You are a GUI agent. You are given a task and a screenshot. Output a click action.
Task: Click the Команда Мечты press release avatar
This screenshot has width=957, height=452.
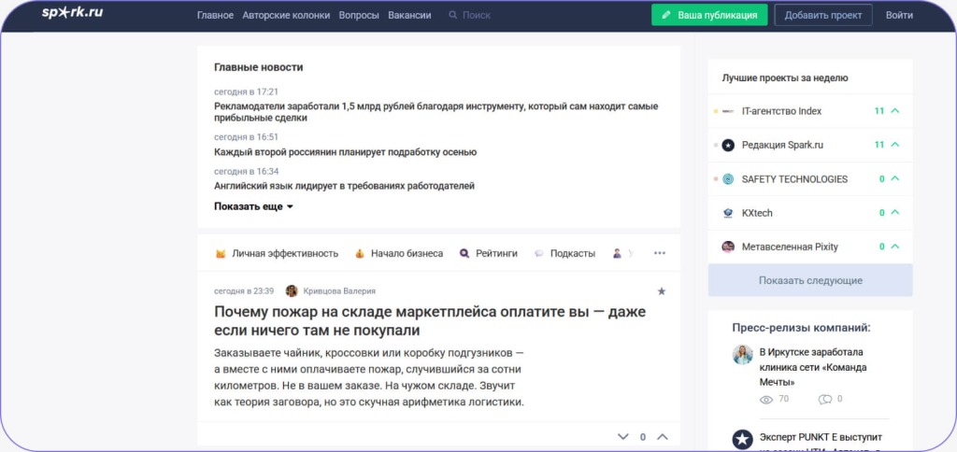point(743,354)
